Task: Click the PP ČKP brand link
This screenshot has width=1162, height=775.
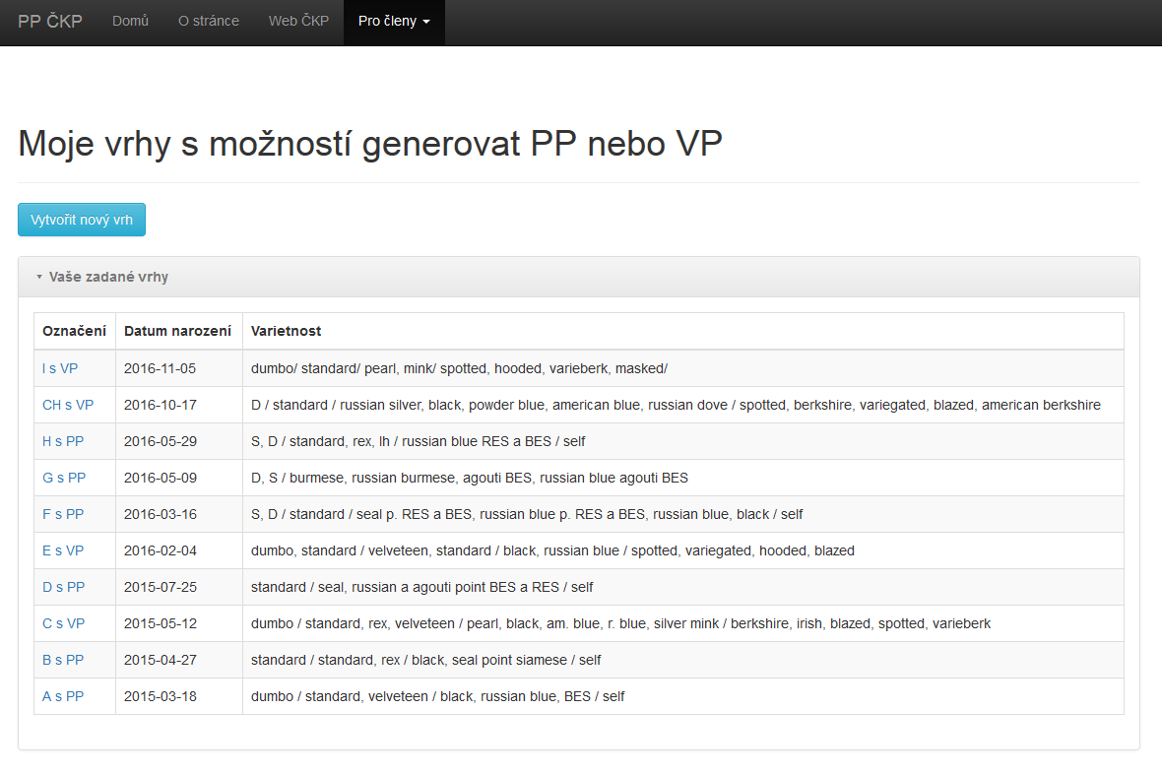Action: click(49, 22)
